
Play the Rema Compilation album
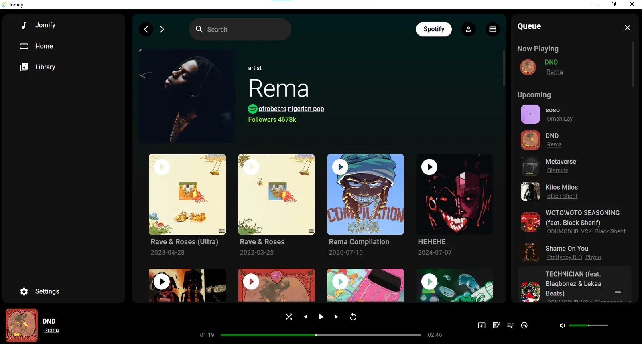[340, 167]
